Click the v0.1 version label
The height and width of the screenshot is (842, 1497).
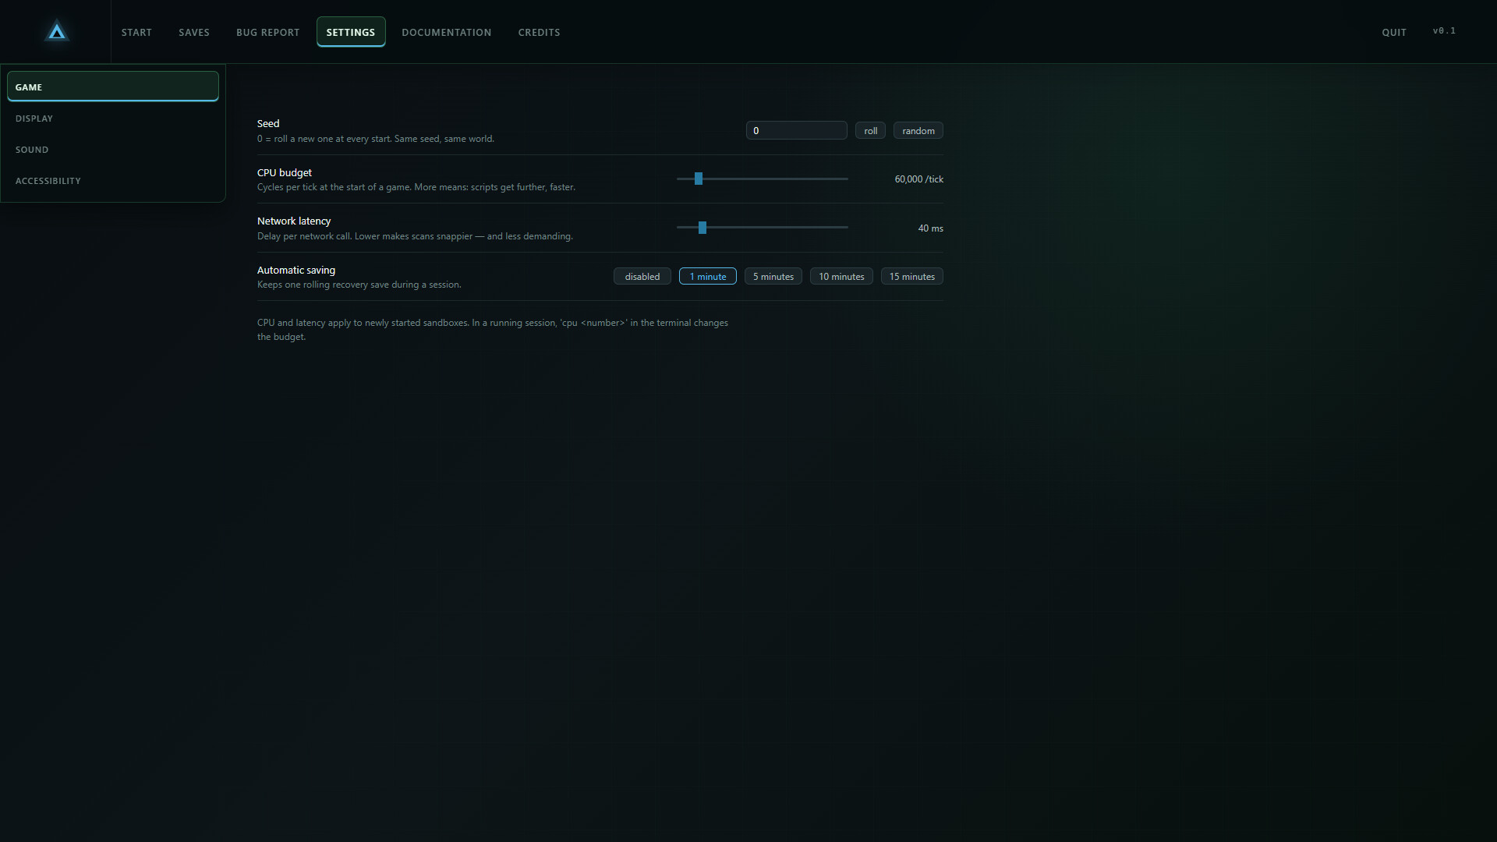[1444, 31]
